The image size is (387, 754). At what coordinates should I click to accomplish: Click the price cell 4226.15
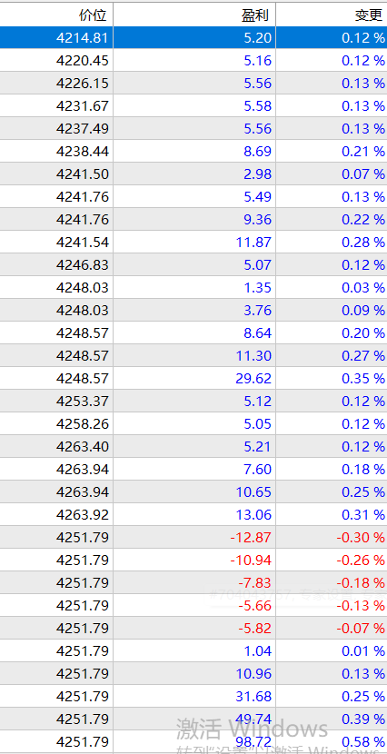[x=82, y=84]
